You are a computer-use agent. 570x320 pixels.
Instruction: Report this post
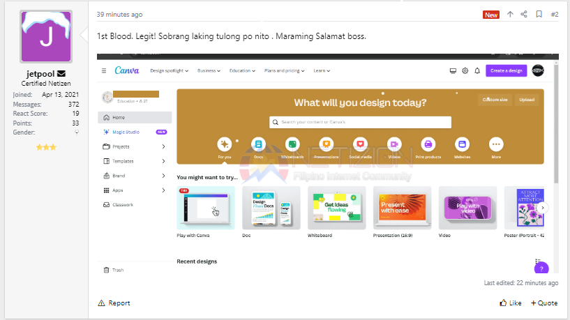pos(114,303)
